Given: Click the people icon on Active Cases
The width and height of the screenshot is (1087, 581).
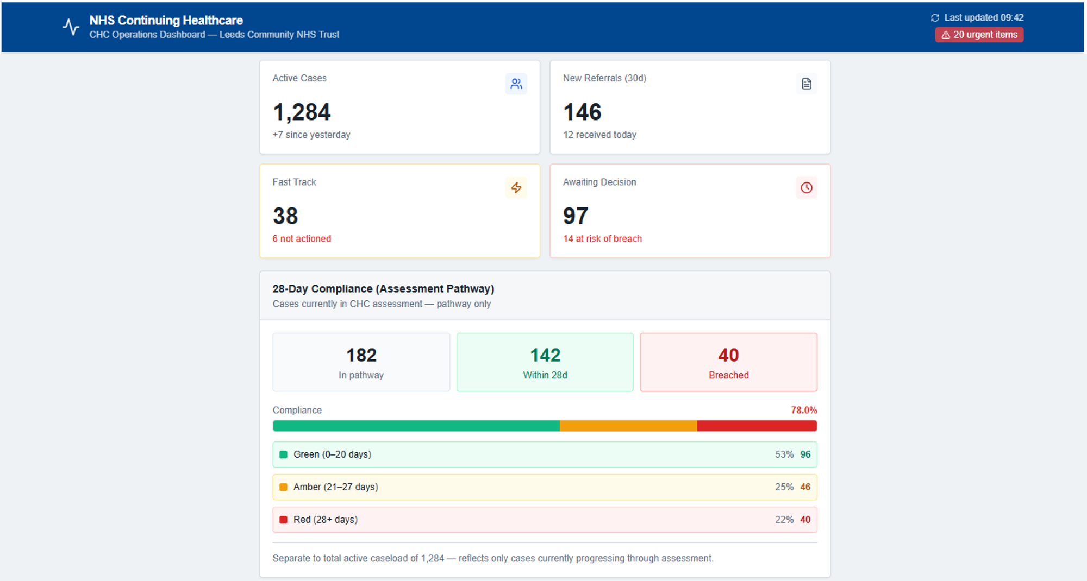Looking at the screenshot, I should 516,84.
